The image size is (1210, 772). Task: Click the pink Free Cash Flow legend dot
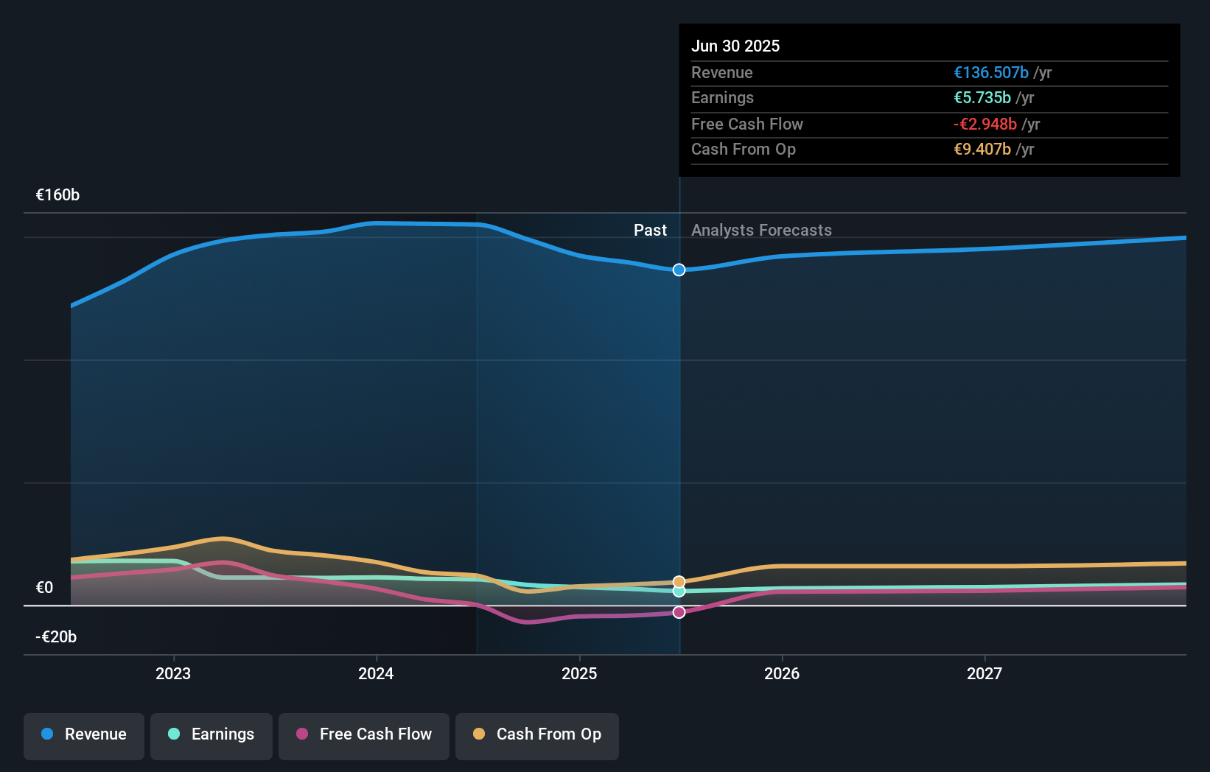[301, 734]
